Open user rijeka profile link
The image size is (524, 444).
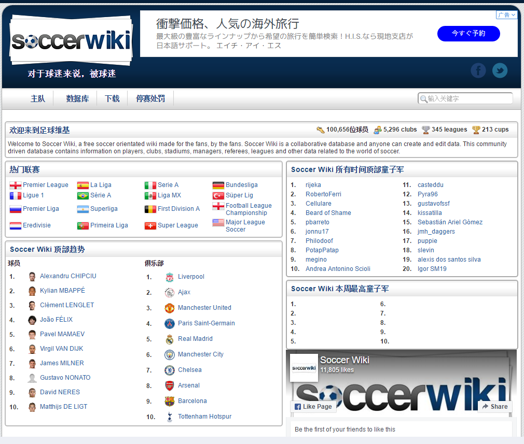click(x=313, y=185)
